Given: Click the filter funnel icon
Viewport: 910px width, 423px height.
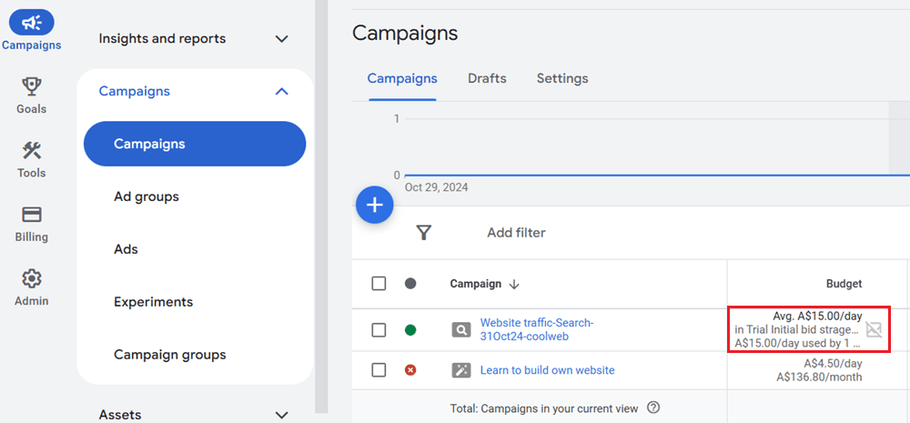Looking at the screenshot, I should click(423, 233).
